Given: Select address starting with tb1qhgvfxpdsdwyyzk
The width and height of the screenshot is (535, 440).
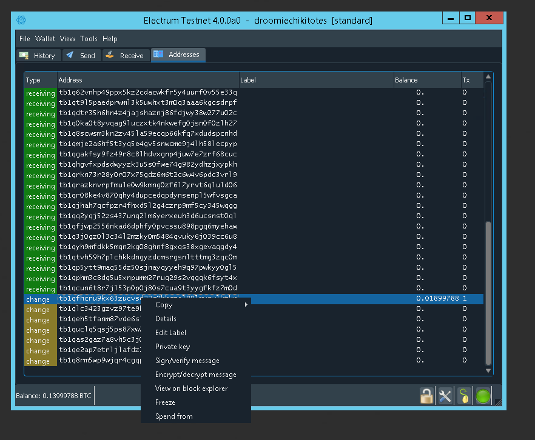Looking at the screenshot, I should 148,164.
